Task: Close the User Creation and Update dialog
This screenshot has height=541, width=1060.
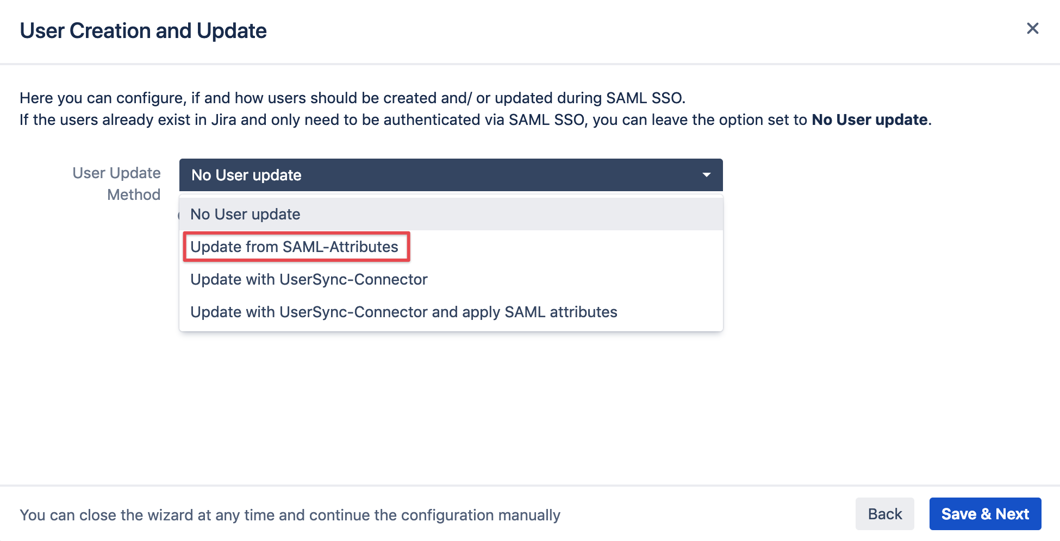Action: [x=1032, y=29]
